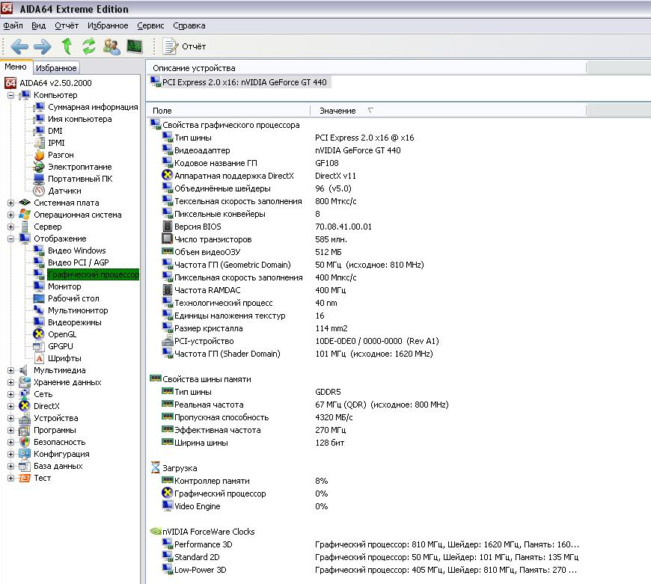Expand the Хранение данных node
The height and width of the screenshot is (584, 651).
10,382
